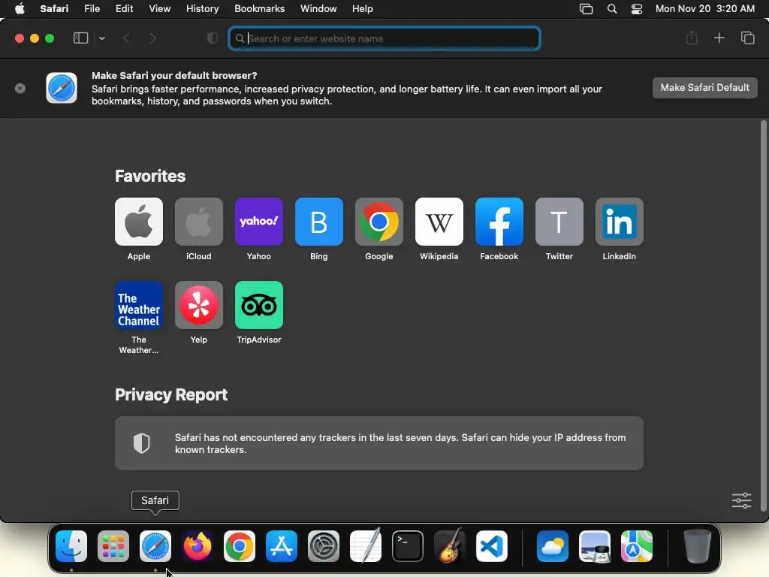Launch Firefox from the Dock
The height and width of the screenshot is (577, 769).
pyautogui.click(x=198, y=545)
